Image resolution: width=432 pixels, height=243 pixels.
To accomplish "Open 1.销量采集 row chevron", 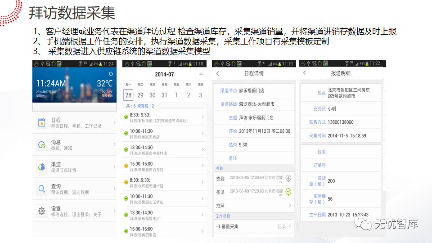I will (290, 226).
